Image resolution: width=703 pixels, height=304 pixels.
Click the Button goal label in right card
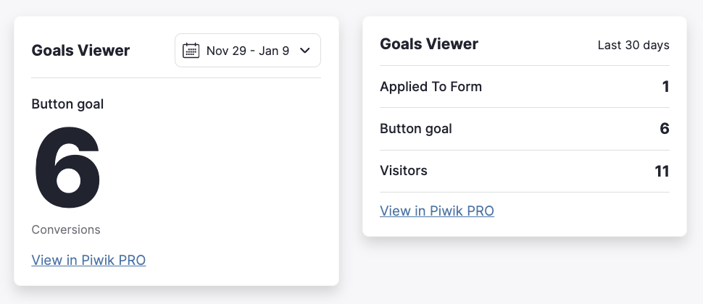[415, 129]
